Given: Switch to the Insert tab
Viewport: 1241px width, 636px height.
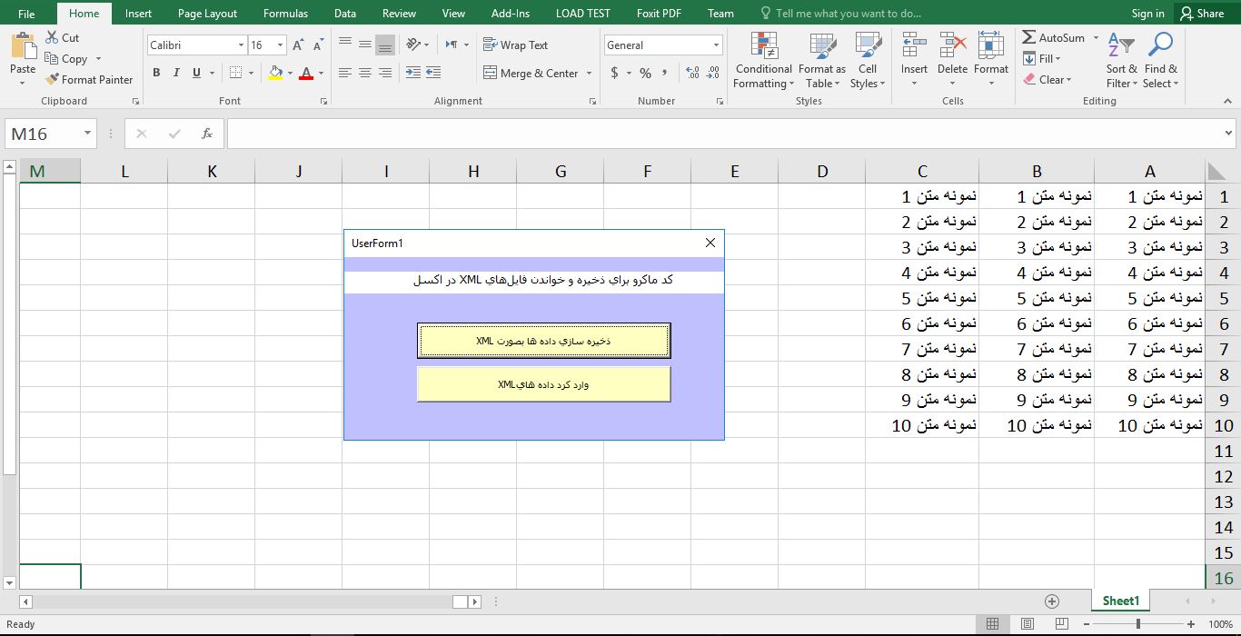Looking at the screenshot, I should (x=138, y=14).
